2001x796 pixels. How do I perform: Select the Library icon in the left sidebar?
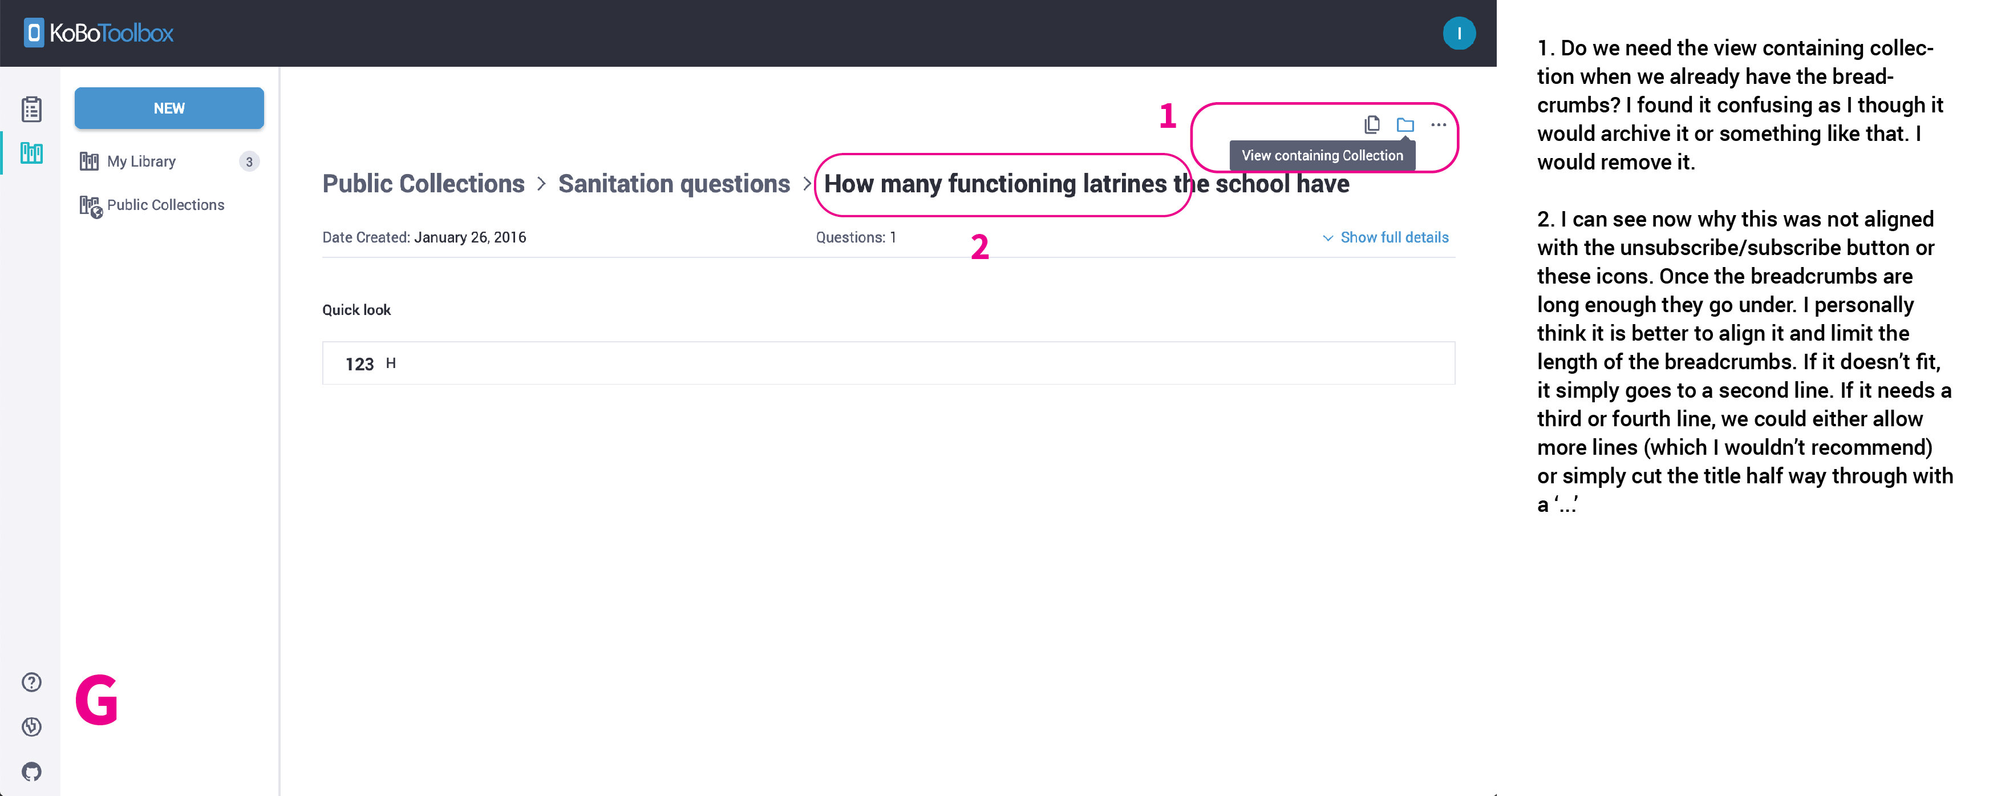click(x=31, y=154)
